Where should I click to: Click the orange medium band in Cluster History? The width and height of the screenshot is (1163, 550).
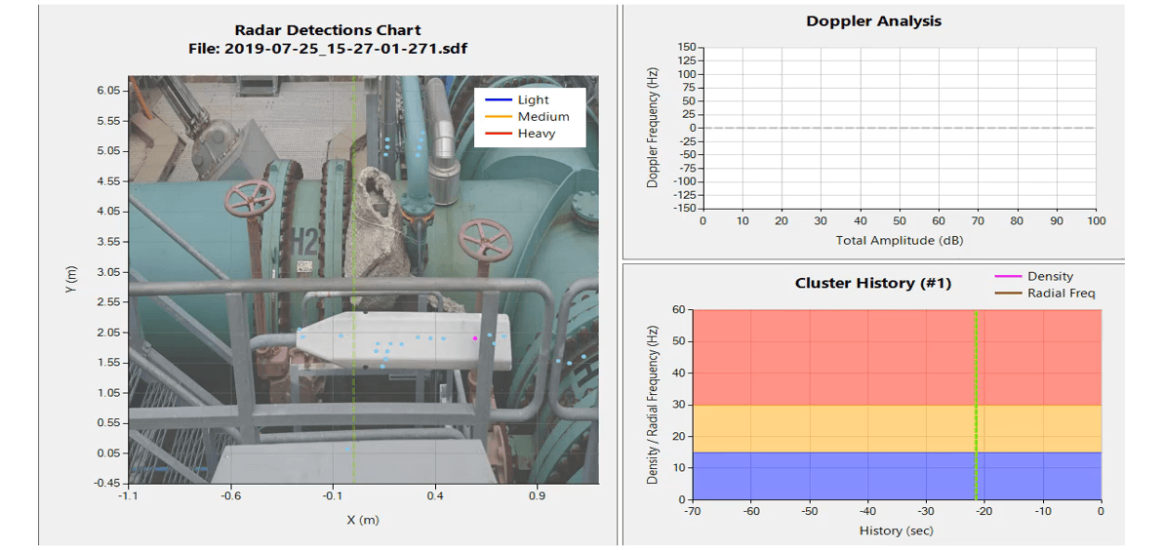coord(897,428)
